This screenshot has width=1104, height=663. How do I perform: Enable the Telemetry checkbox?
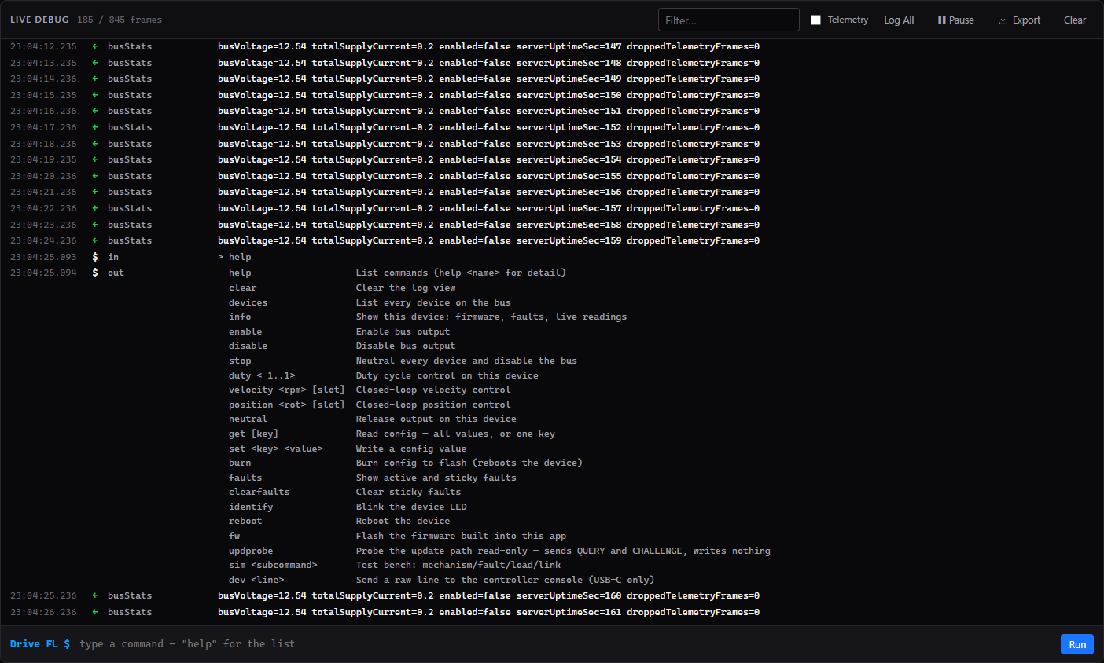click(x=815, y=20)
